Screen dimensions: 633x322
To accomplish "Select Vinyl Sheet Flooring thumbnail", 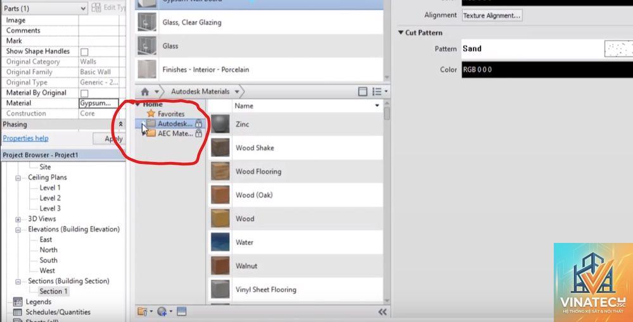I will click(x=221, y=289).
